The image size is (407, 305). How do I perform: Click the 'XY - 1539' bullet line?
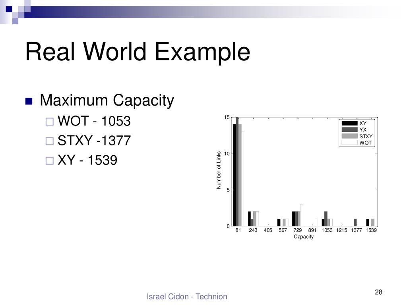pyautogui.click(x=87, y=160)
